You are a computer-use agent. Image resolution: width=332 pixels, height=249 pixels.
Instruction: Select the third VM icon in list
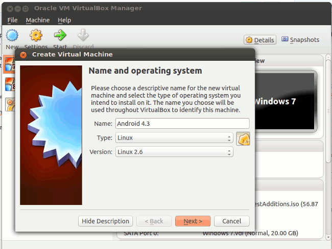(9, 104)
